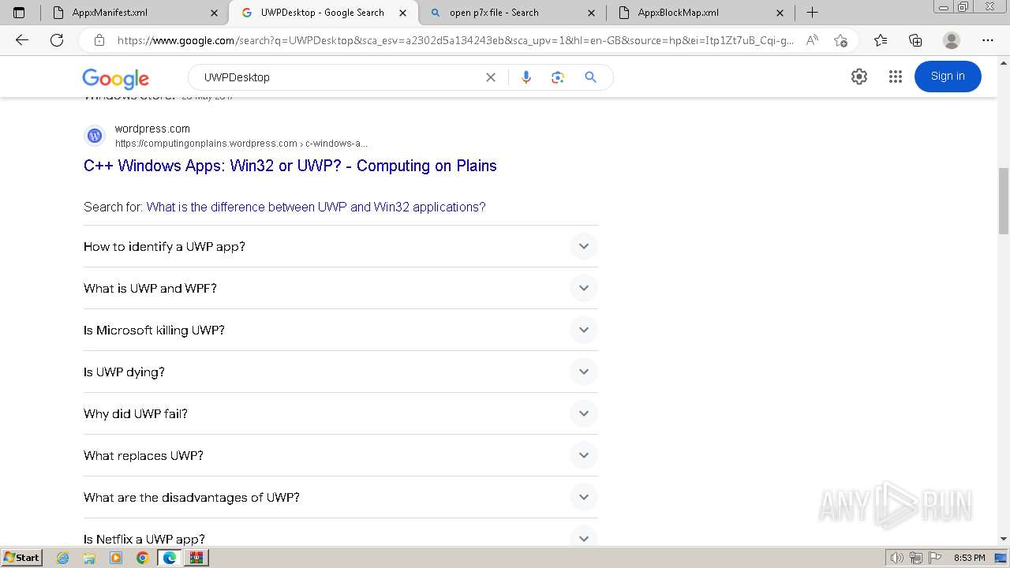
Task: Close the open p7x file - Search tab
Action: click(x=592, y=13)
